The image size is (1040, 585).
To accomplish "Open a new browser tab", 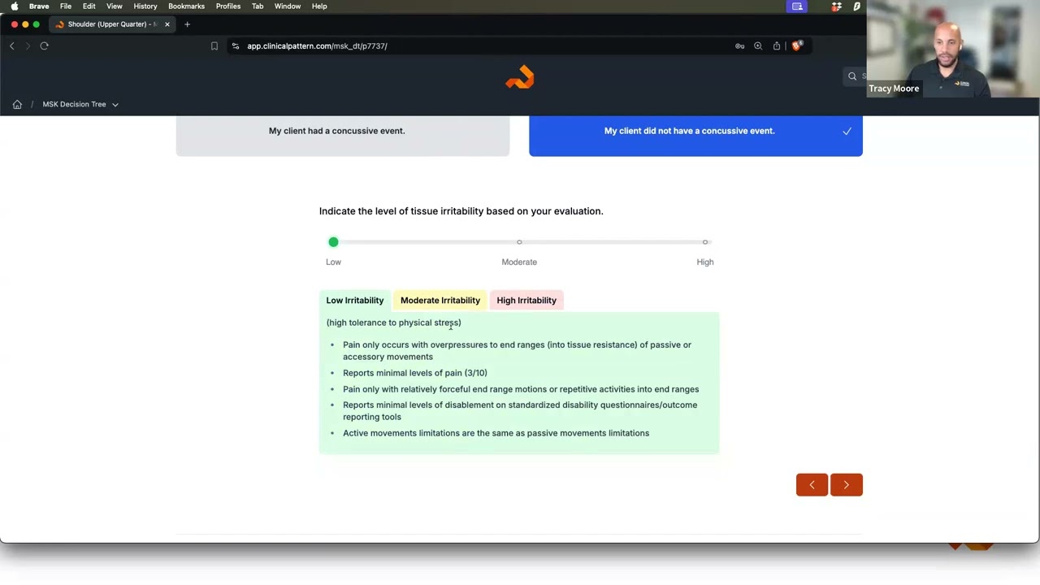I will pos(187,24).
